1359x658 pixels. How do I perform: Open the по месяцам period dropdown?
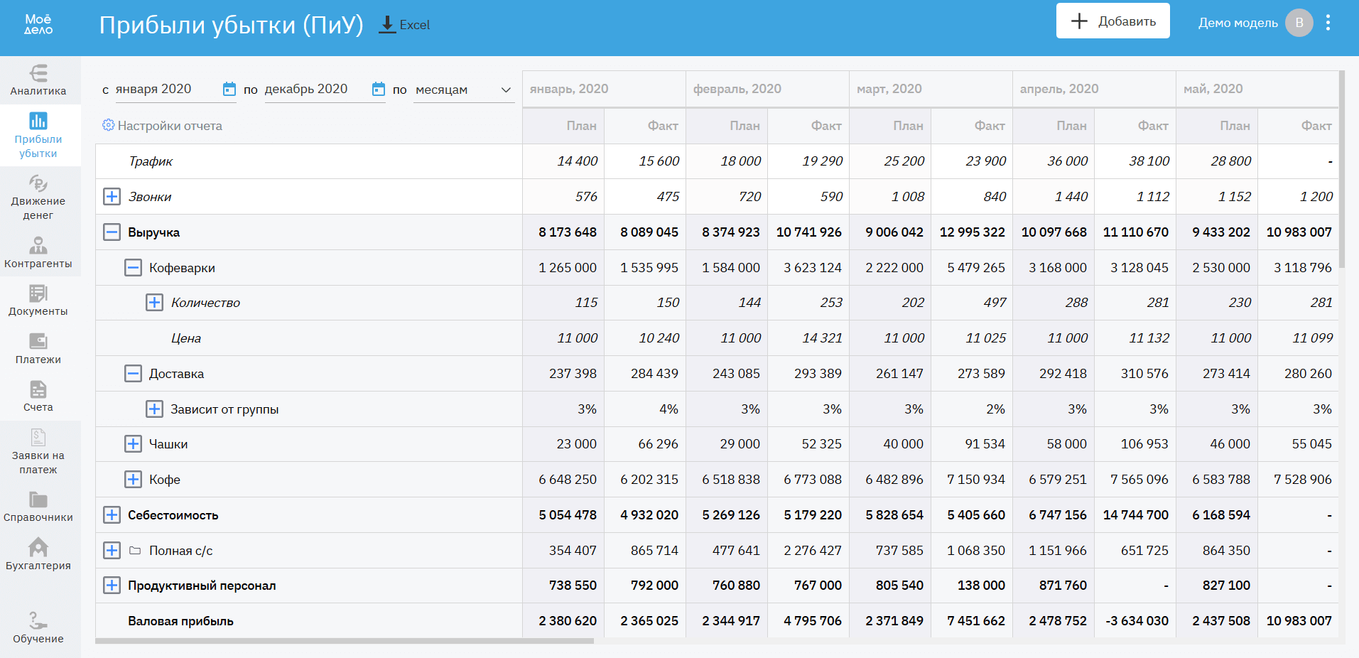point(463,90)
